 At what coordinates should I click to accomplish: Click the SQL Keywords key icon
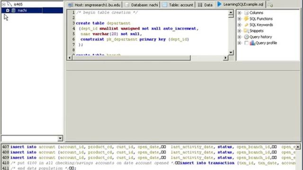point(246,25)
